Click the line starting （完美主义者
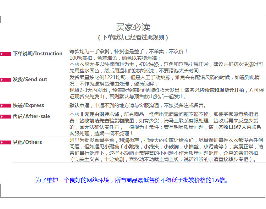Screen dimensions: 266x209 click(163, 159)
